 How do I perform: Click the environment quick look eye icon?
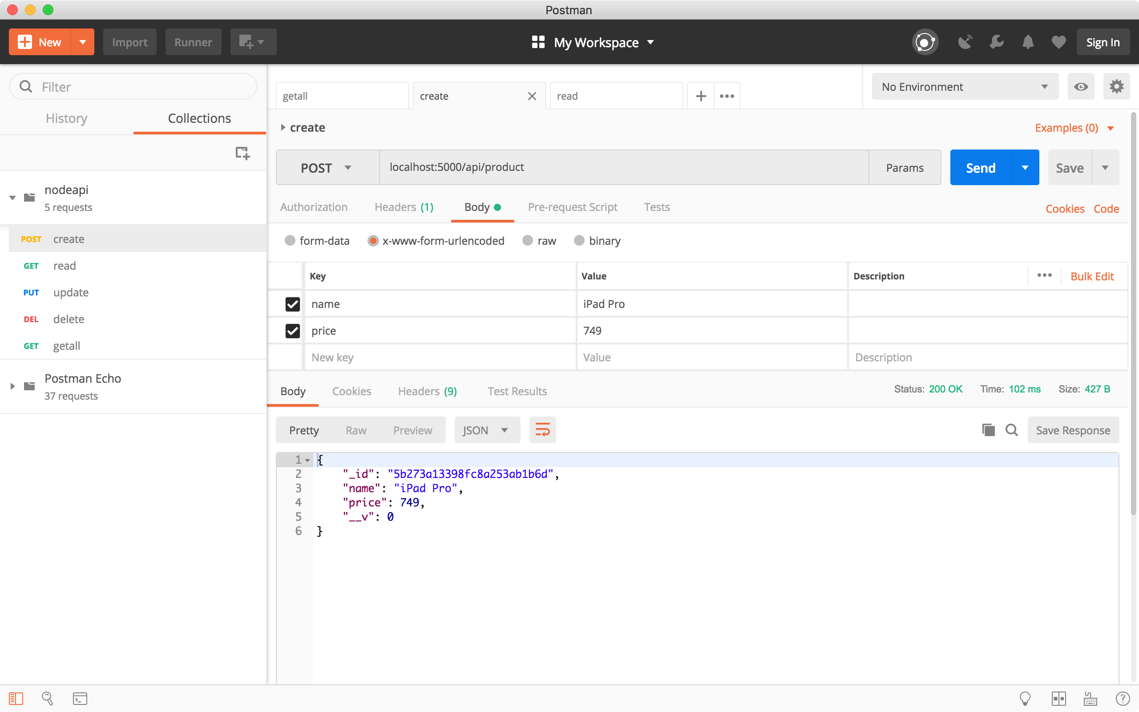click(x=1081, y=87)
